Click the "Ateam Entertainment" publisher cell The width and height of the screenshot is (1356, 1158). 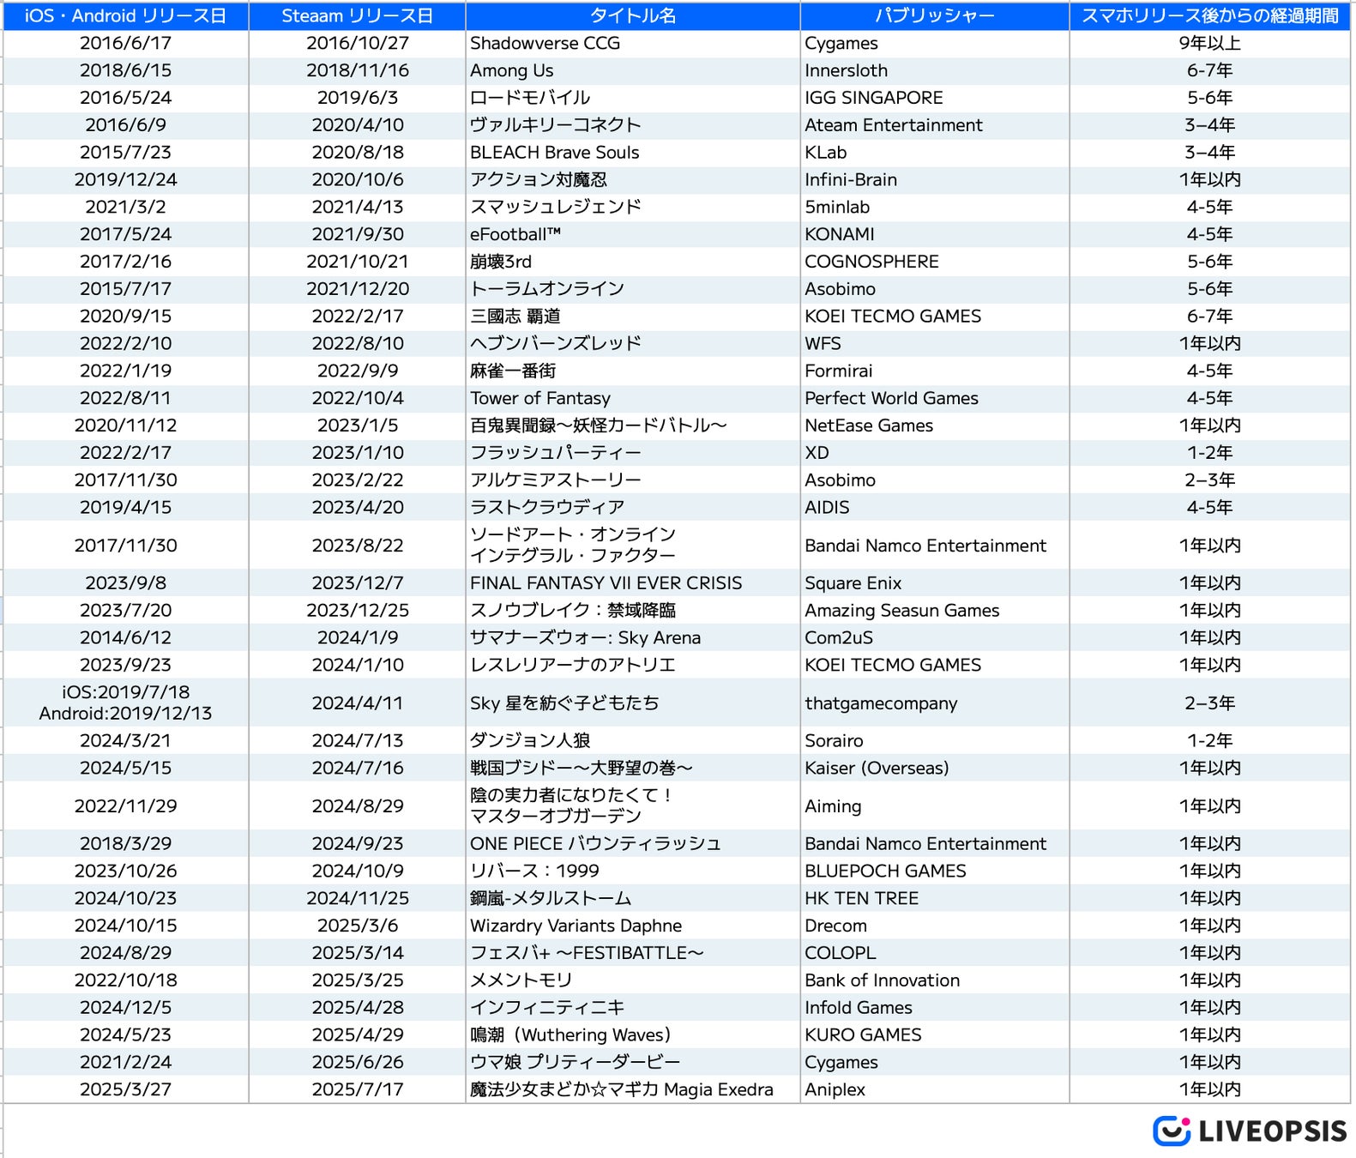click(x=935, y=125)
